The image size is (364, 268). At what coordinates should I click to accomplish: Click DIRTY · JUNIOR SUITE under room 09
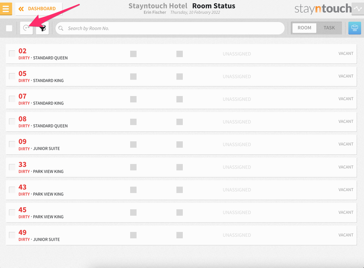pos(39,148)
